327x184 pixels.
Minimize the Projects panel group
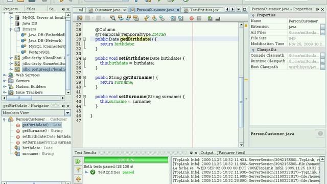pos(63,9)
